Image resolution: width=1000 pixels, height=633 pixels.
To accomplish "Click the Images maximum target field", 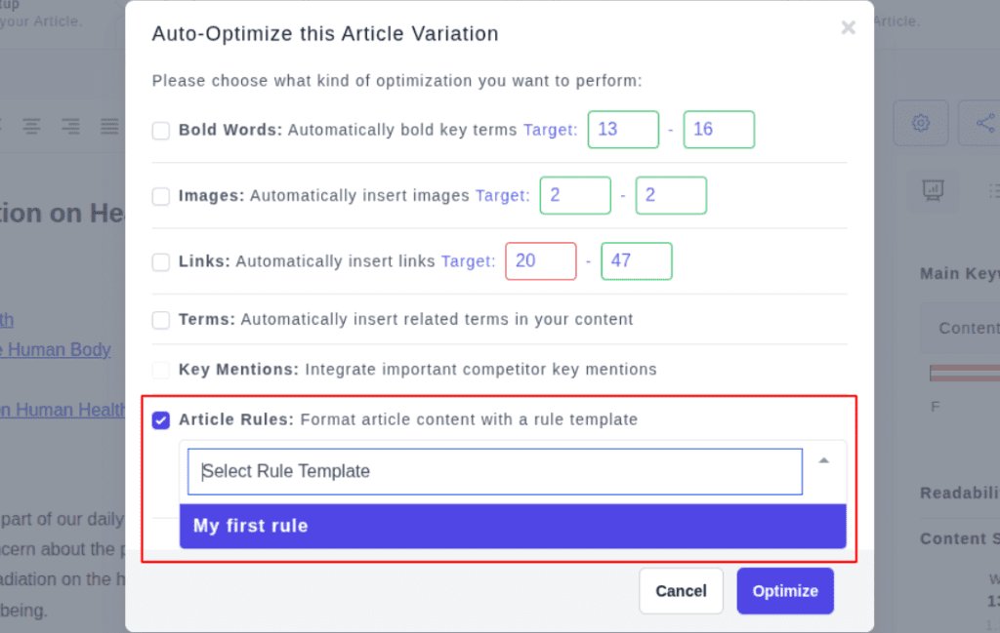I will (671, 195).
